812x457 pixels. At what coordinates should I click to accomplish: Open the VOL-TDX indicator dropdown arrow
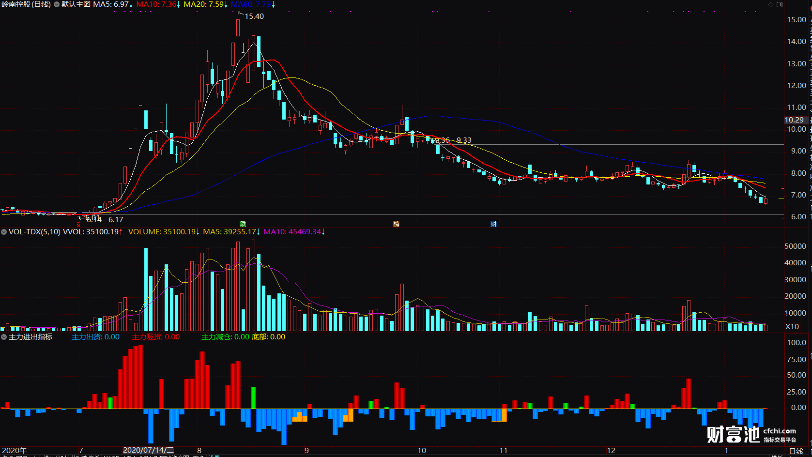(x=4, y=232)
